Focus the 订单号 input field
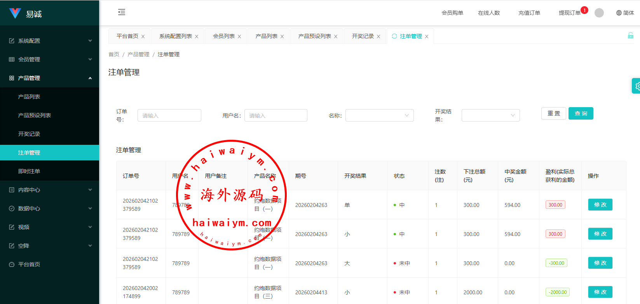 [169, 115]
